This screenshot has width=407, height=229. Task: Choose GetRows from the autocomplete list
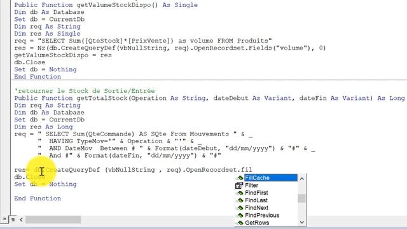[x=257, y=223]
